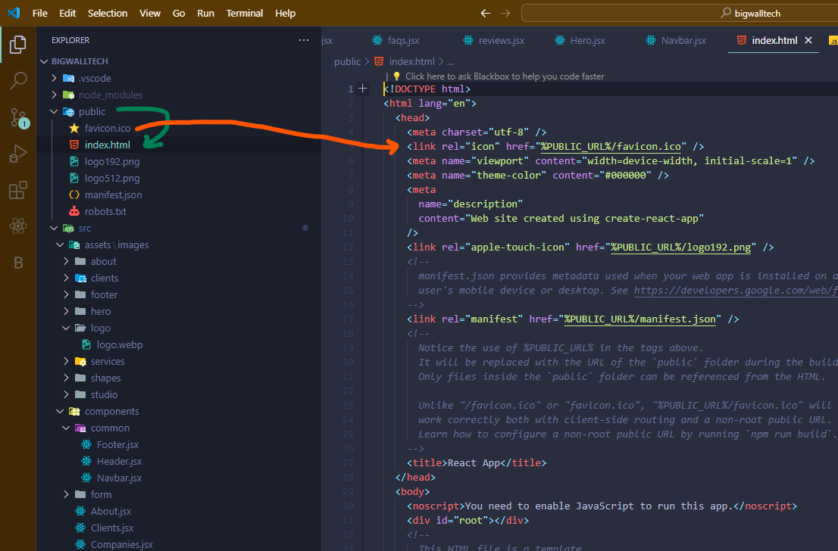The width and height of the screenshot is (838, 551).
Task: Expand the services folder
Action: coord(107,361)
